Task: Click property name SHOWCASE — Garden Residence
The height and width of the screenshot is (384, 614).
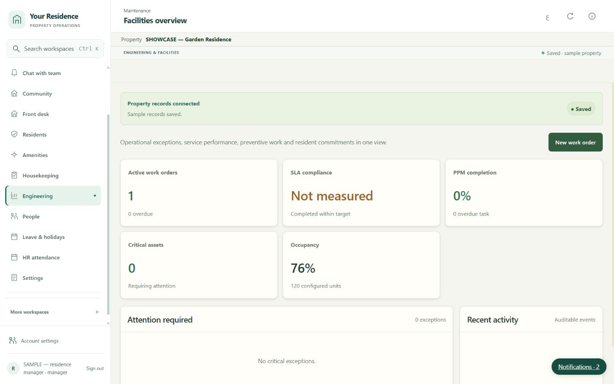Action: (188, 39)
